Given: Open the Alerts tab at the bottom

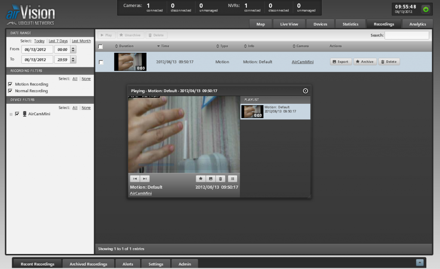Looking at the screenshot, I should point(128,264).
